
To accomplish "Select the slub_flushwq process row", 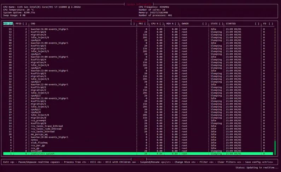I will tap(138, 143).
